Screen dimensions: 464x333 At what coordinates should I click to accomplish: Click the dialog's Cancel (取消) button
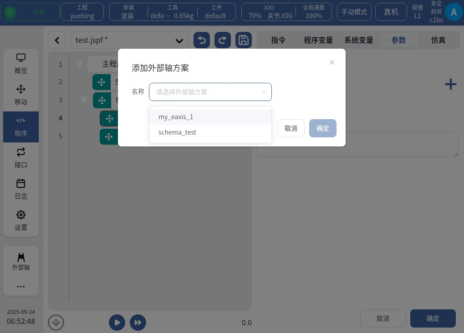291,128
